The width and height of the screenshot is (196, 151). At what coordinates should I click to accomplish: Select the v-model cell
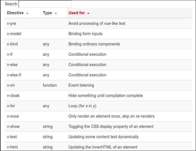coord(14,34)
